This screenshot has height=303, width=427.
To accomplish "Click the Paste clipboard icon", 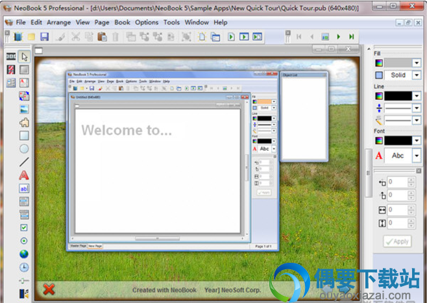I will tap(102, 36).
